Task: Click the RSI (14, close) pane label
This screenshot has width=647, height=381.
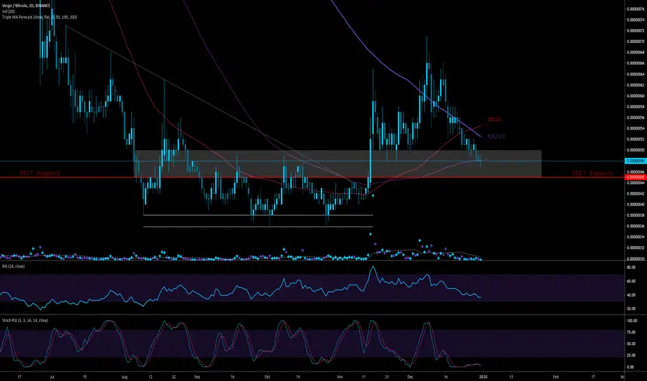Action: (13, 267)
